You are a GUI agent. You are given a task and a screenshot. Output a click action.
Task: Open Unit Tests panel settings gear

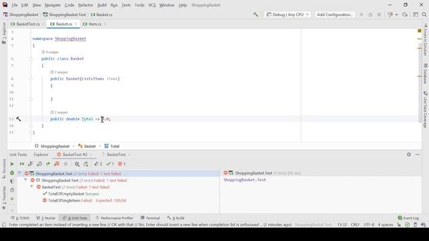click(x=409, y=155)
